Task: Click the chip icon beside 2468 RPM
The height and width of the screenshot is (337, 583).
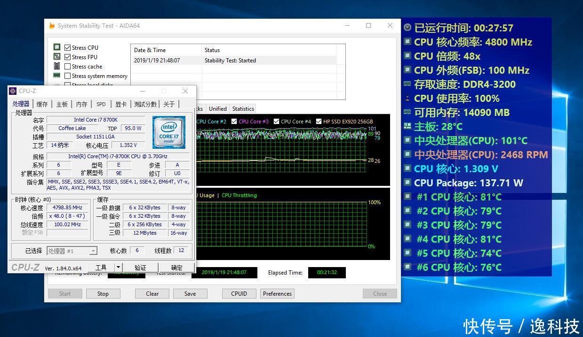Action: click(407, 155)
